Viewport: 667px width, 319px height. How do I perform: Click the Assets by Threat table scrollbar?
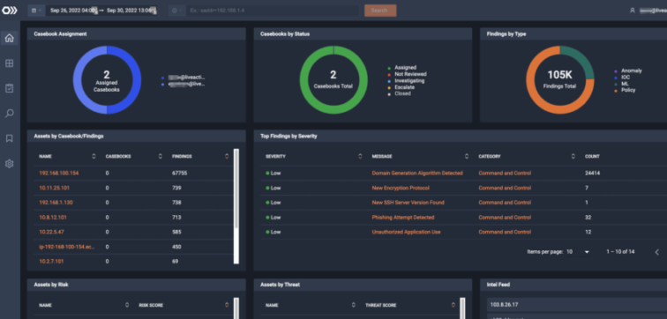pyautogui.click(x=463, y=308)
